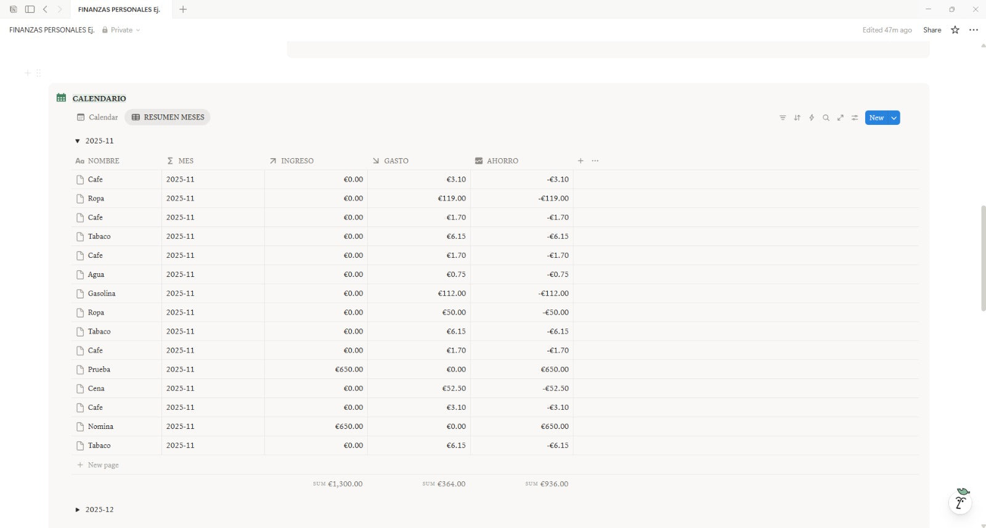Image resolution: width=986 pixels, height=528 pixels.
Task: Click the Gasolina row MES cell 2025-11
Action: point(213,294)
